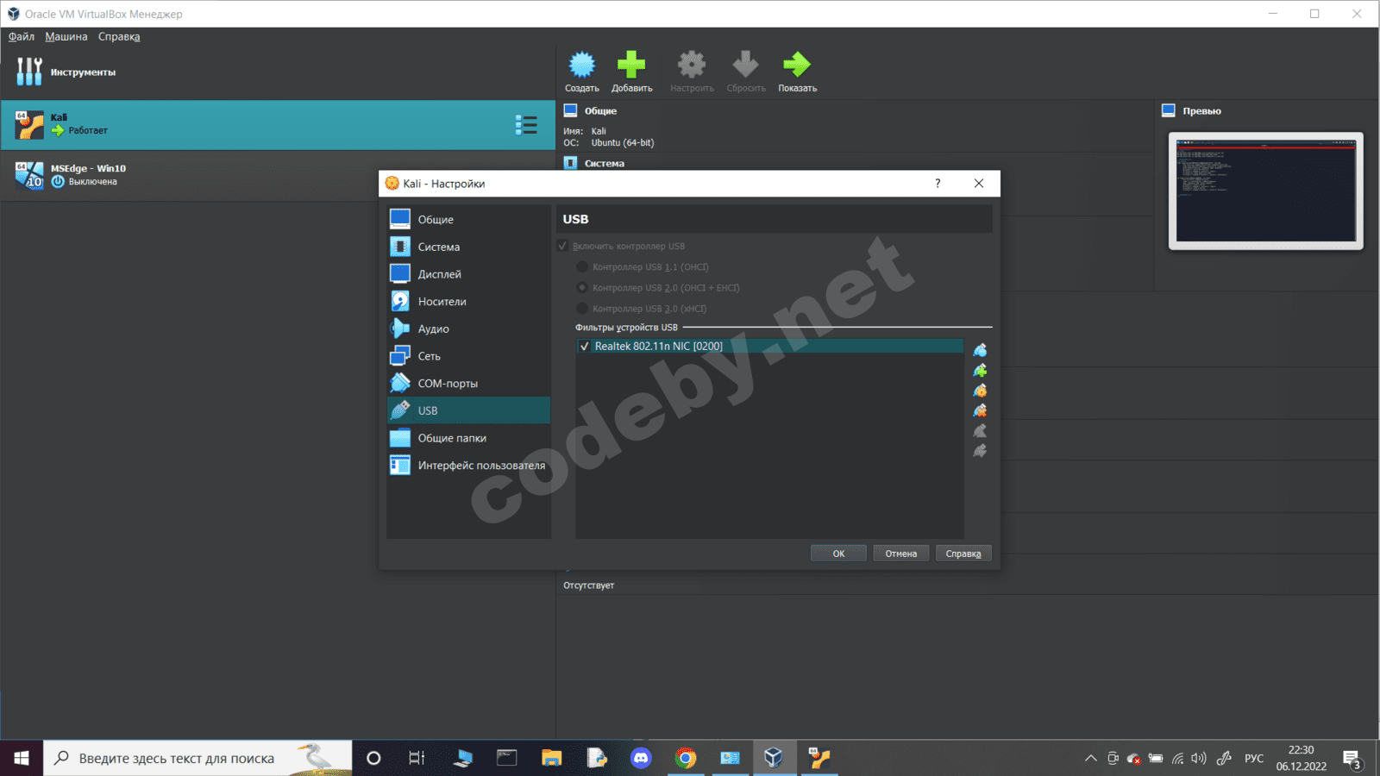Open the Kali machine list menu icon

pyautogui.click(x=526, y=125)
